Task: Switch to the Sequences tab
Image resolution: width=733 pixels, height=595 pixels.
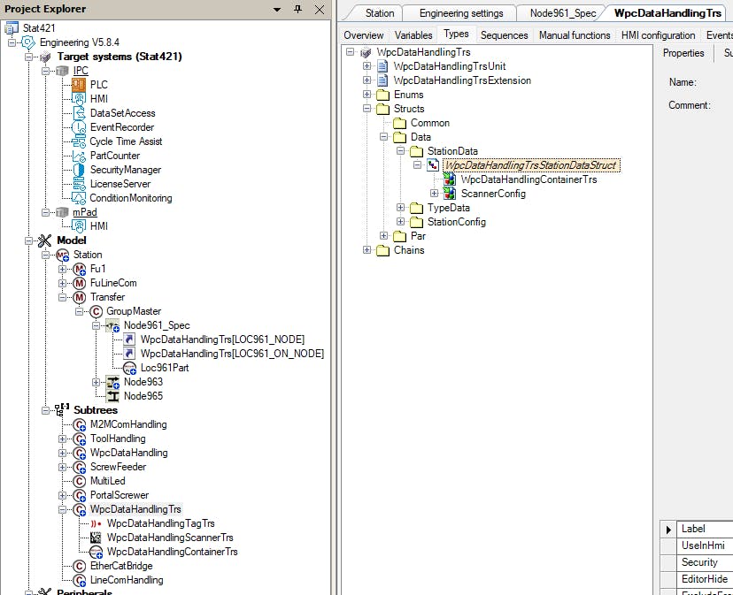Action: (503, 35)
